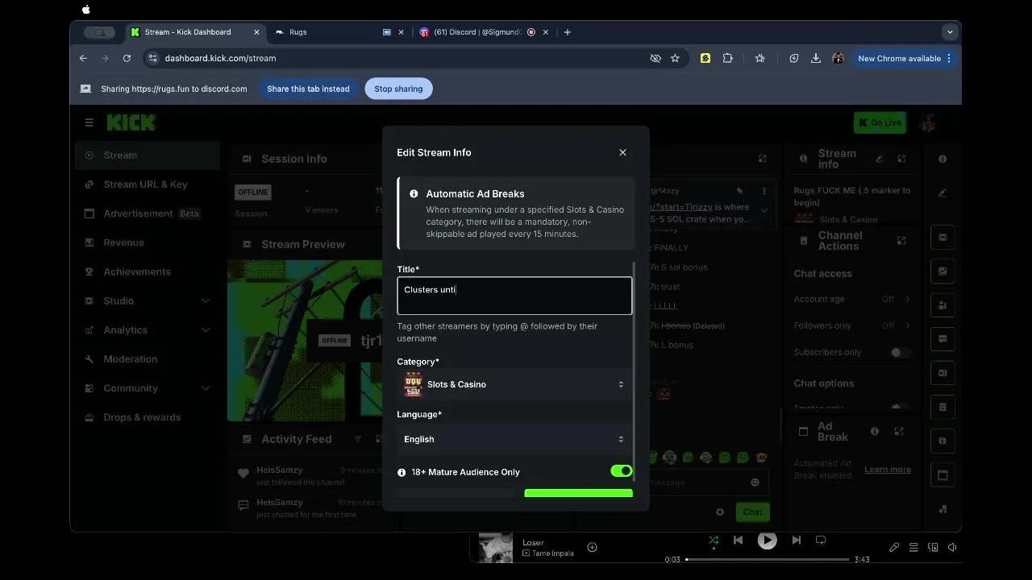Toggle Subscribers only chat switch
The width and height of the screenshot is (1032, 580).
coord(900,352)
